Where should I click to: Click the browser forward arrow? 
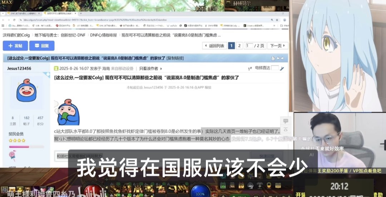point(9,20)
